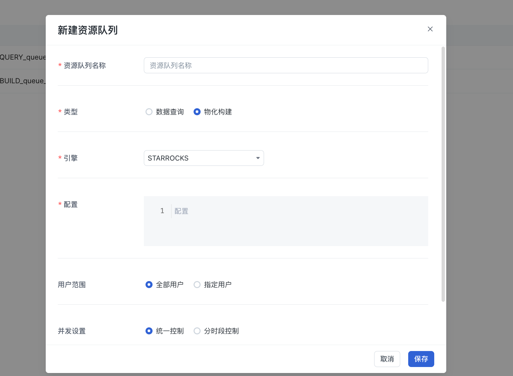
Task: Choose 物化构建 as the queue type
Action: (197, 112)
